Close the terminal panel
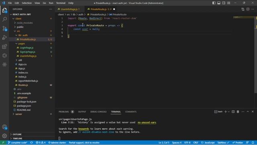The height and width of the screenshot is (145, 257). [x=253, y=112]
